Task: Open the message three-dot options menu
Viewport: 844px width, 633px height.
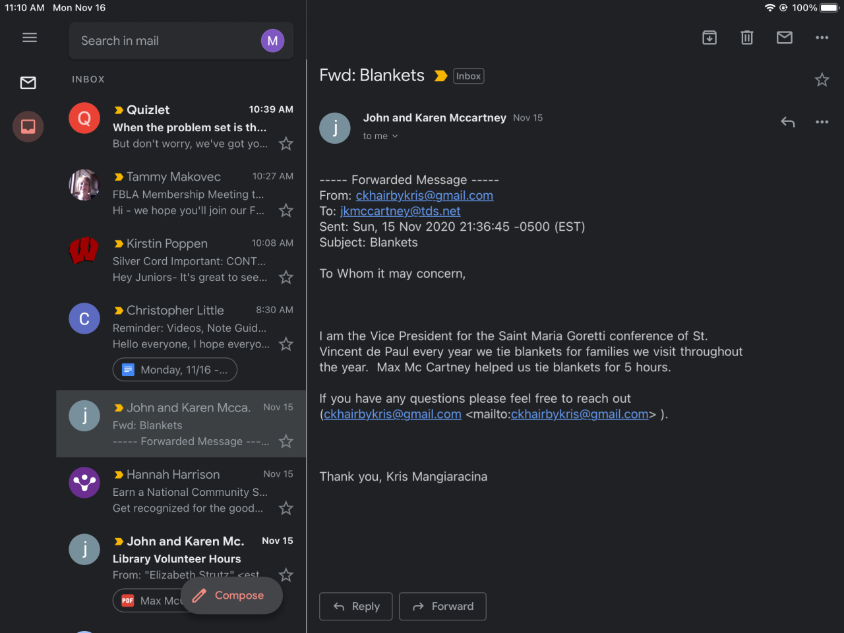Action: click(822, 122)
